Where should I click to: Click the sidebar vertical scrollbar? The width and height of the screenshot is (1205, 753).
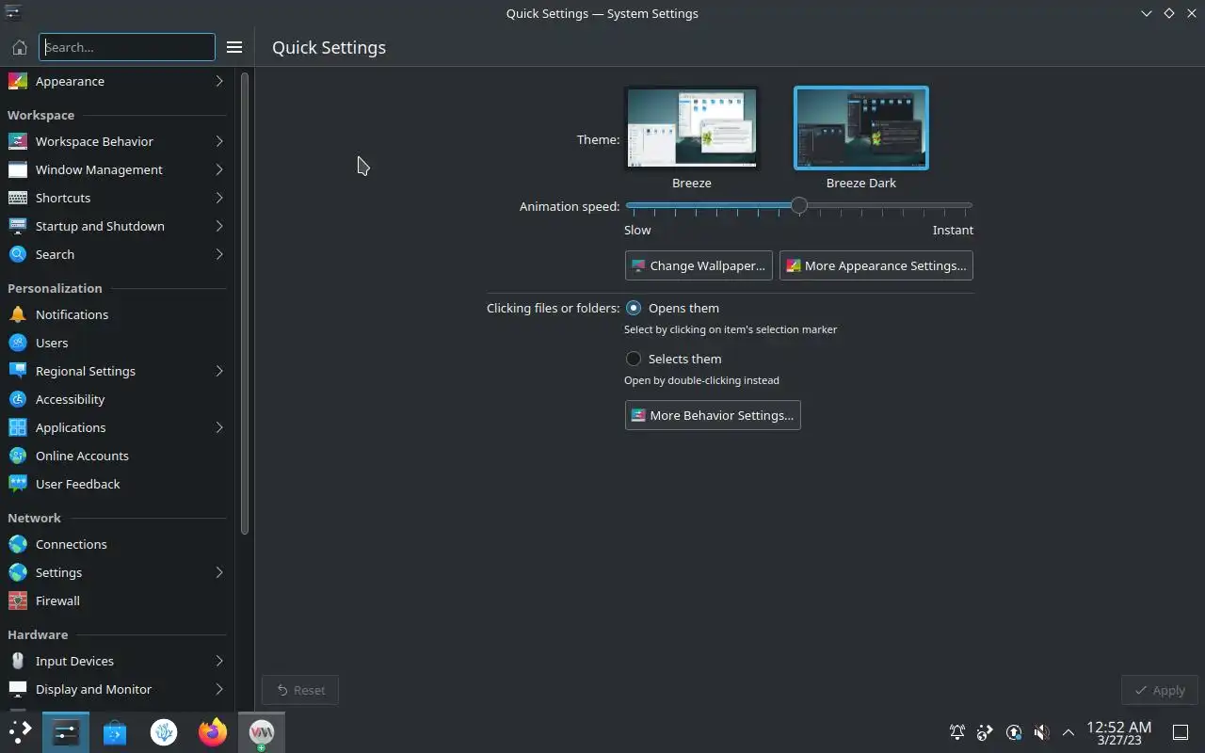point(245,304)
